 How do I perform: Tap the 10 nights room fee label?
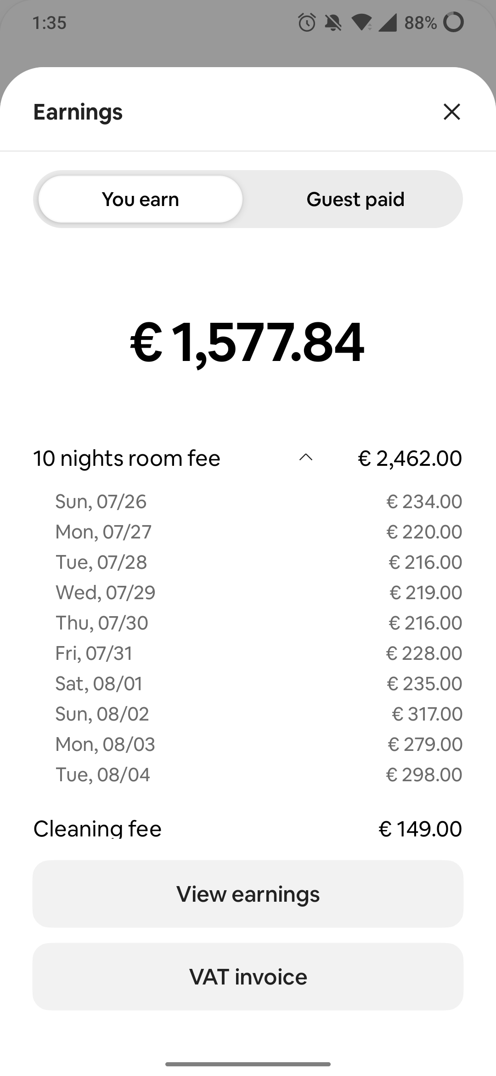pos(127,458)
